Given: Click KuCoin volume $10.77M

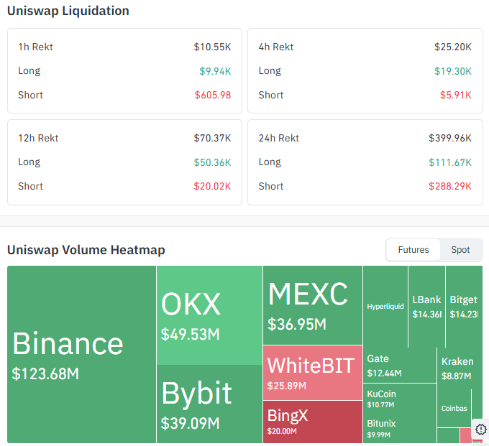Looking at the screenshot, I should pyautogui.click(x=380, y=405).
